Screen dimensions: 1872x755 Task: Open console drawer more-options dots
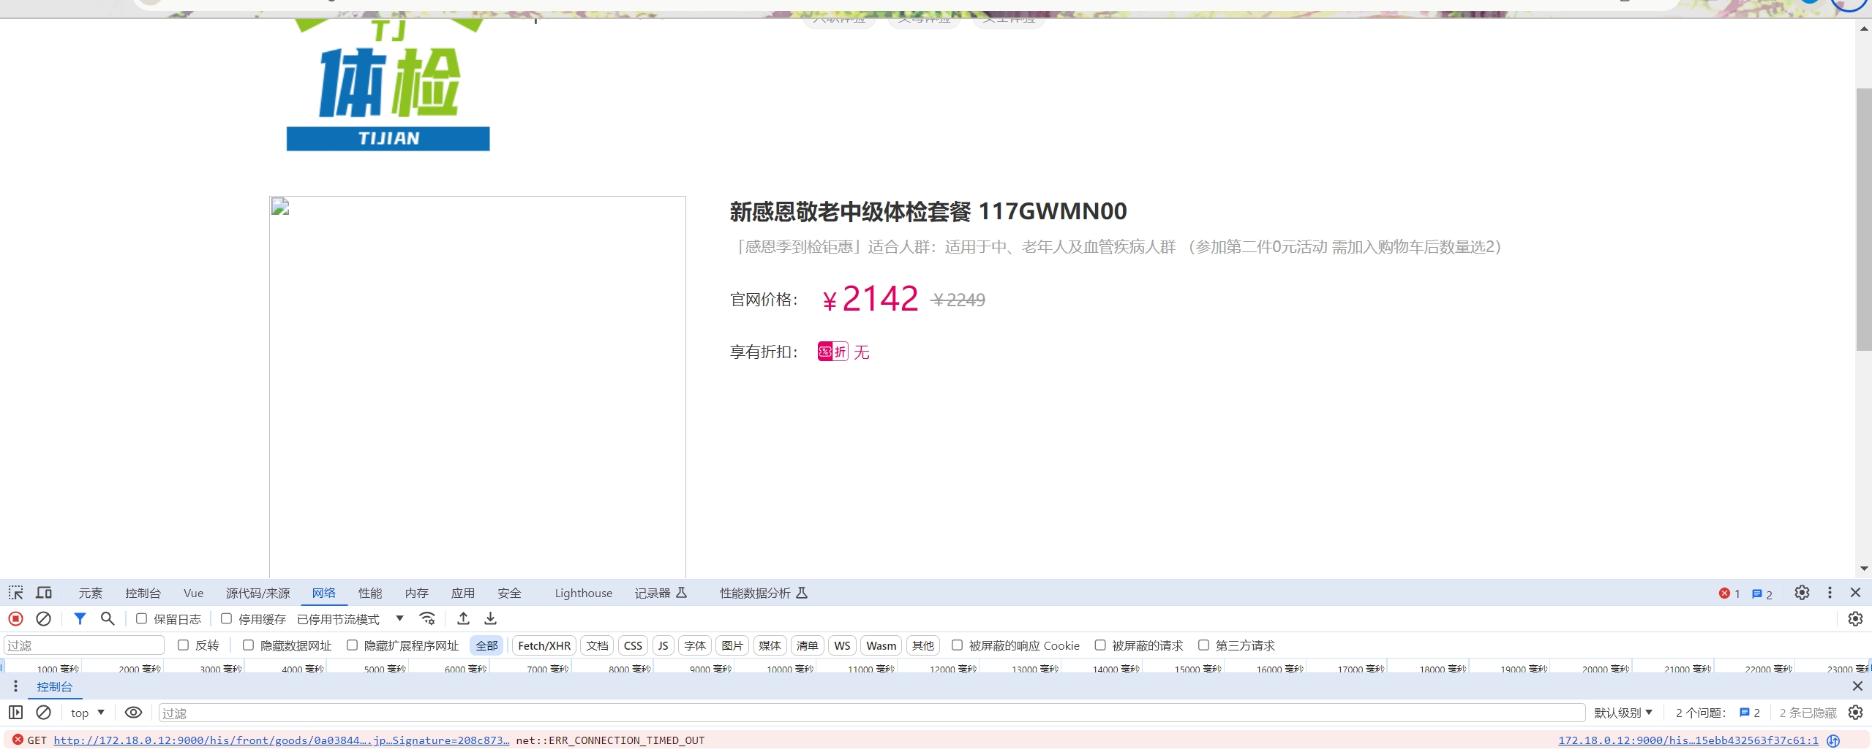tap(15, 686)
